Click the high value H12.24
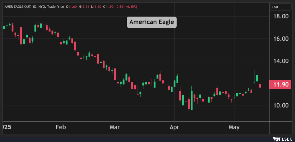 84,7
